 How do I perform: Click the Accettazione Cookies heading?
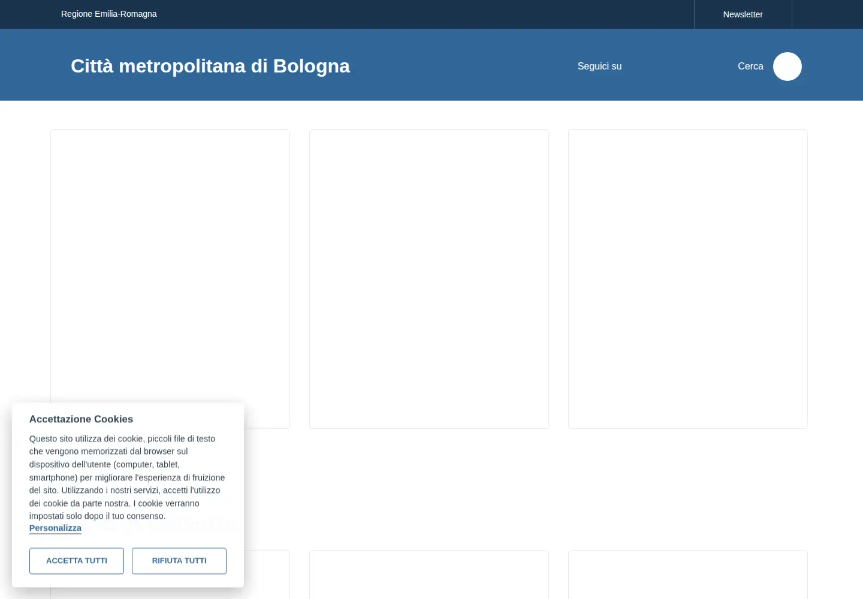[81, 419]
